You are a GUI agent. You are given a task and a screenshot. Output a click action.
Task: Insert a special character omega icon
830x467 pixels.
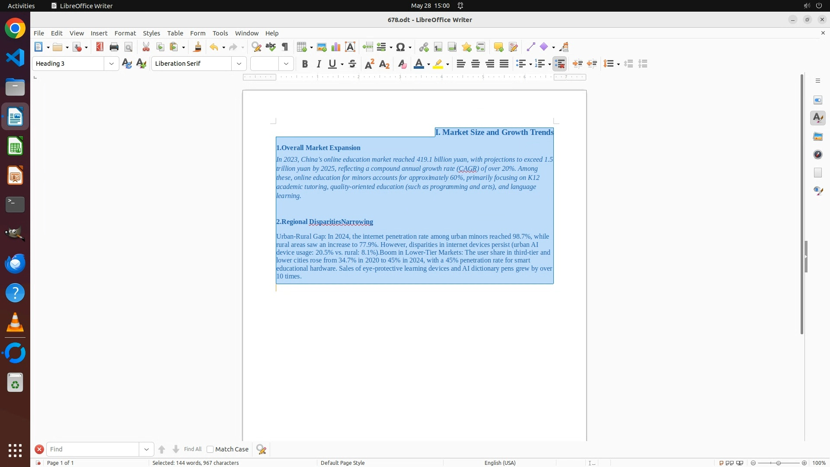point(401,47)
